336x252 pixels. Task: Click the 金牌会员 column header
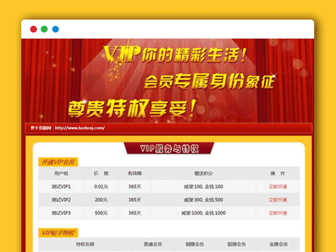point(278,244)
